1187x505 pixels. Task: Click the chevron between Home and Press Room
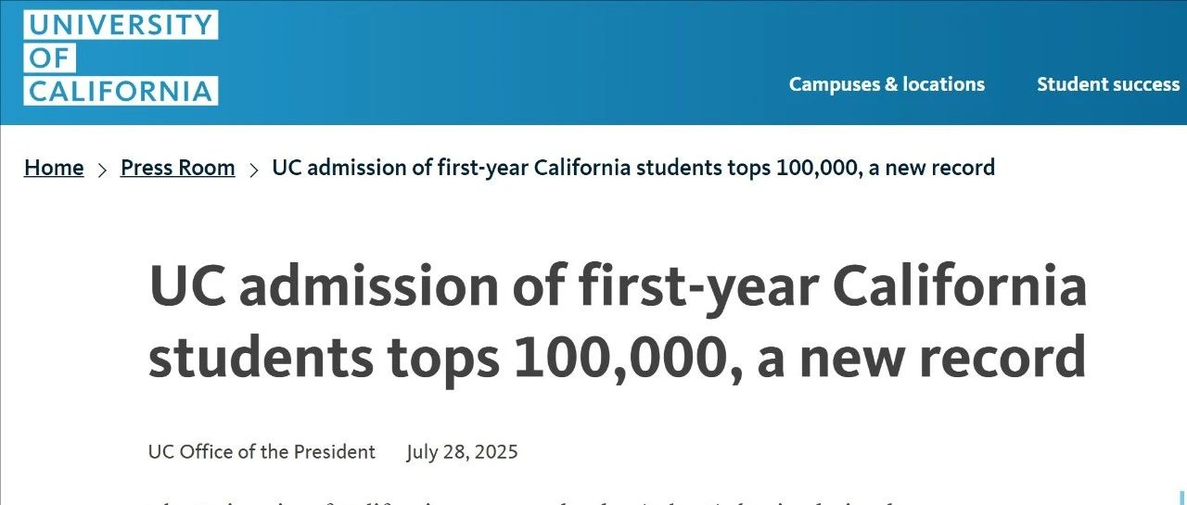point(102,170)
